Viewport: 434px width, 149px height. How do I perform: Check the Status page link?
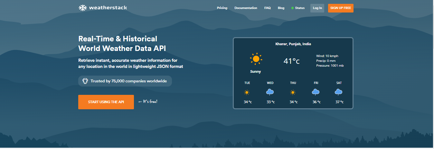(x=300, y=8)
